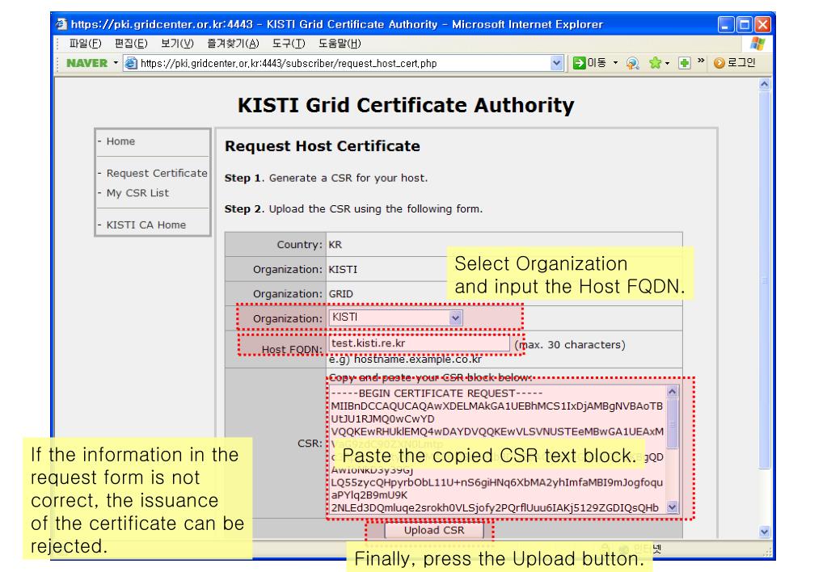The width and height of the screenshot is (827, 572).
Task: Click CSR textarea scroll up arrow
Action: (672, 392)
